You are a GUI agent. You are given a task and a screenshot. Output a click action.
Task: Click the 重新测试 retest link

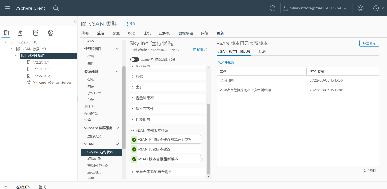coord(200,50)
